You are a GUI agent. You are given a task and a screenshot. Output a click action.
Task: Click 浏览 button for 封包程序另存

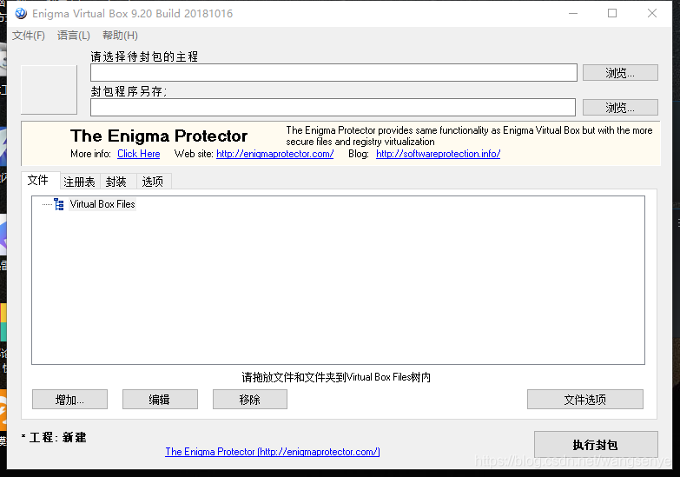(x=620, y=107)
